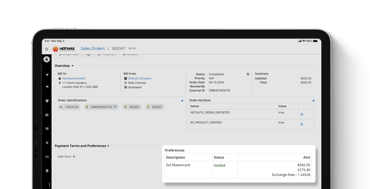Screen dimensions: 370x189
Task: Click the rocket icon in sidebar
Action: pos(47,75)
